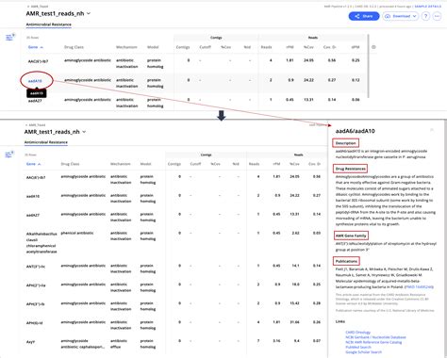The width and height of the screenshot is (447, 358).
Task: Open the three-dot more options menu
Action: coord(437,16)
